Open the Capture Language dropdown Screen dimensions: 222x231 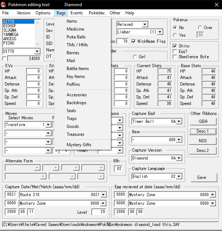click(183, 176)
